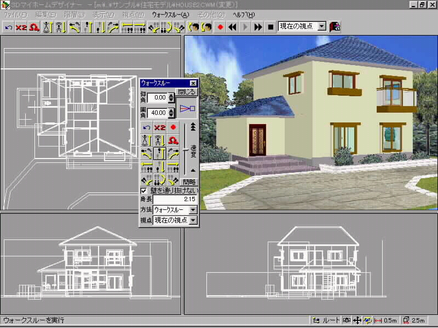
Task: Open the 階層(L) menu
Action: [x=74, y=15]
